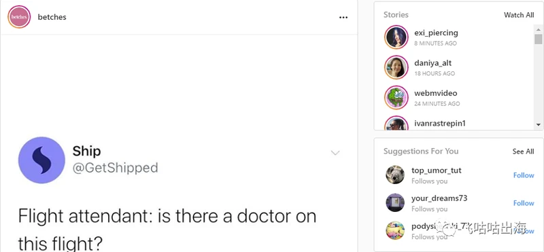The height and width of the screenshot is (252, 544).
Task: Open webmvideo username link
Action: [436, 93]
